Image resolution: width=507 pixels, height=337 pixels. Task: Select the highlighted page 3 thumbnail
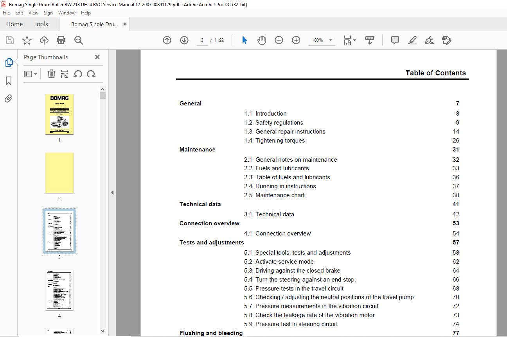point(59,232)
